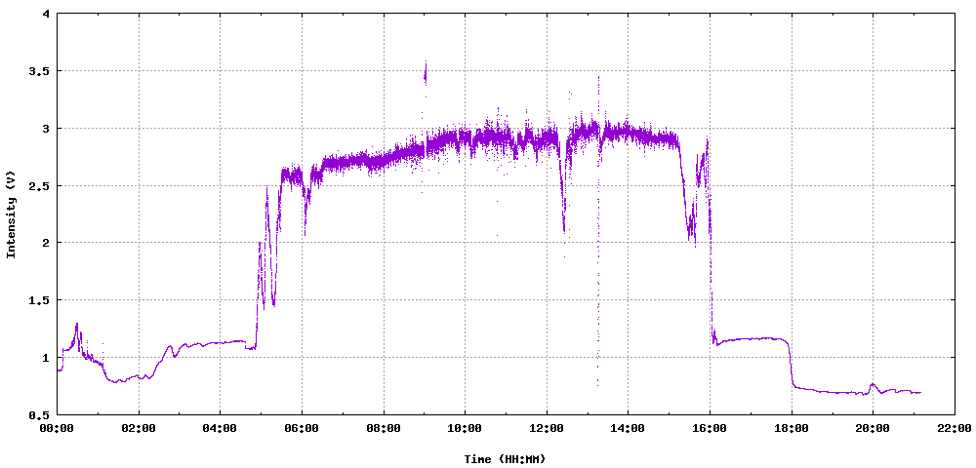Viewport: 976px width, 468px height.
Task: Click the '18:00' time tick label
Action: [x=791, y=428]
